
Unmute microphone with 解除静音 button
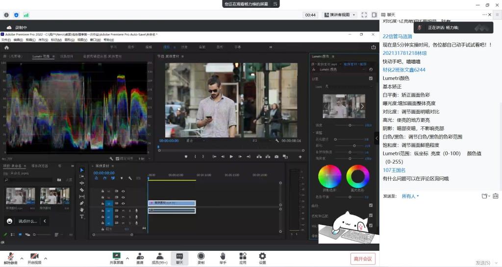click(10, 256)
